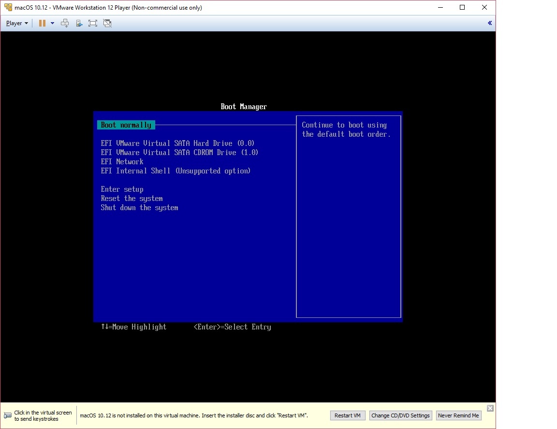This screenshot has width=557, height=429.
Task: Toggle Unity mode icon
Action: [107, 23]
